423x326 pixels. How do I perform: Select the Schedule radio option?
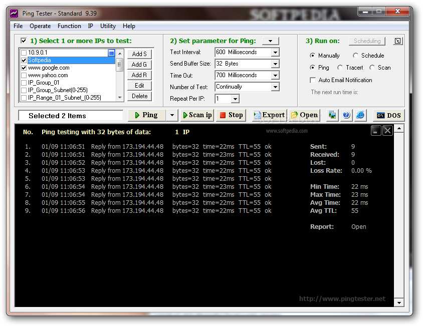(355, 55)
